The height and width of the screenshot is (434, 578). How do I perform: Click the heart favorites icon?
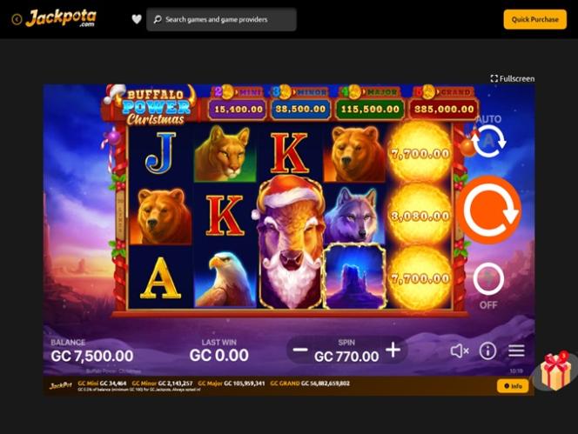(137, 19)
